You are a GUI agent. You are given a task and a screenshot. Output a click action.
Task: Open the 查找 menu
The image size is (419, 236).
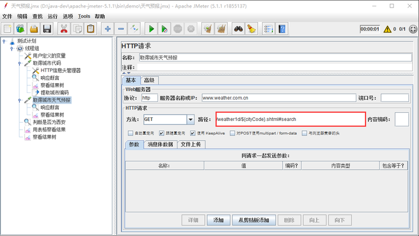[37, 16]
